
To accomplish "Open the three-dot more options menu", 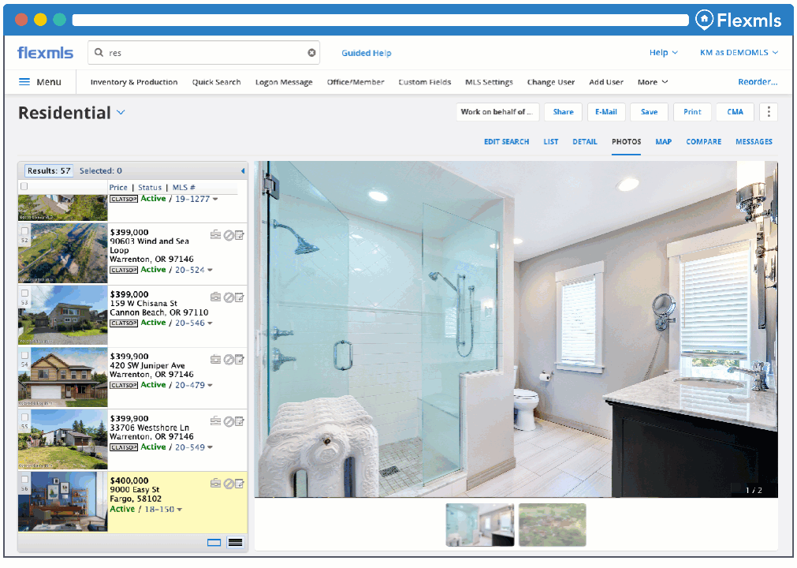I will (x=769, y=112).
